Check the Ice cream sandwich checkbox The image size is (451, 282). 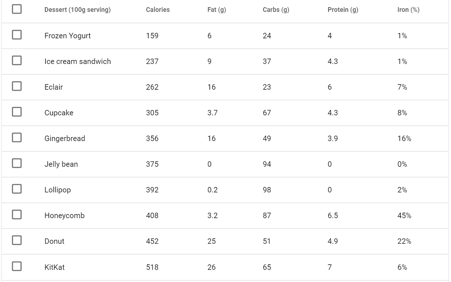point(17,60)
